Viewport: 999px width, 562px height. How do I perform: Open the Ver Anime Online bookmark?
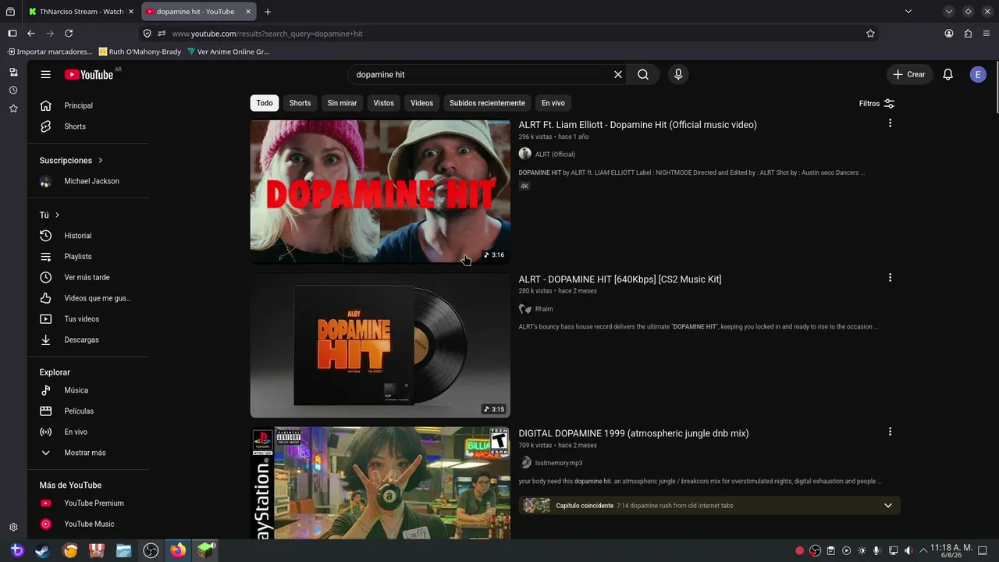click(x=228, y=52)
